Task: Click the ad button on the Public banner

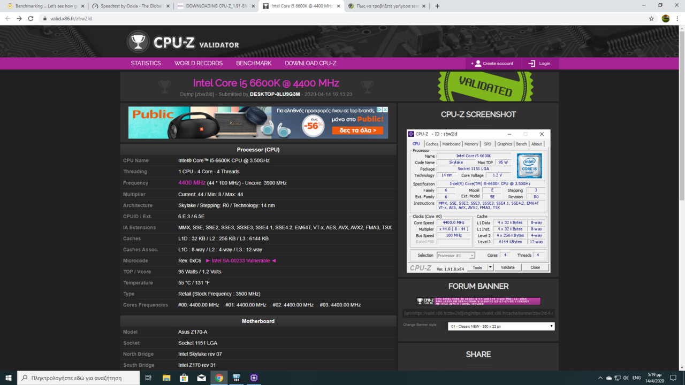Action: [x=358, y=130]
